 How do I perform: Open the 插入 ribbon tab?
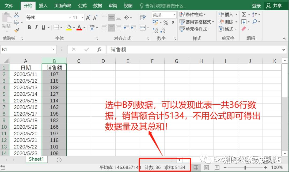pyautogui.click(x=43, y=5)
